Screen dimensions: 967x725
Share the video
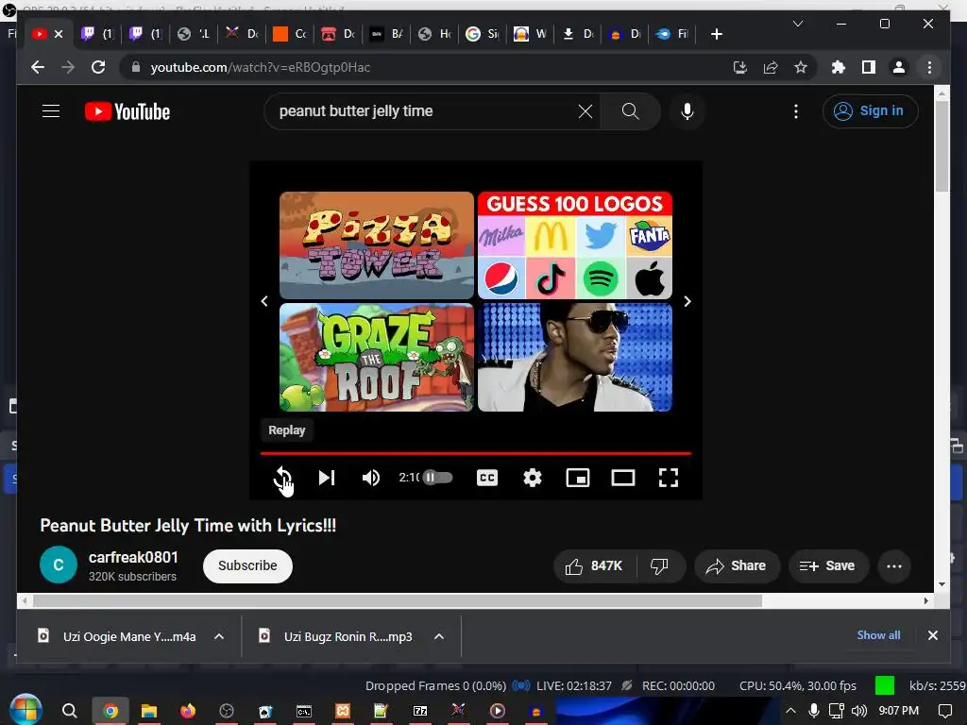click(737, 566)
